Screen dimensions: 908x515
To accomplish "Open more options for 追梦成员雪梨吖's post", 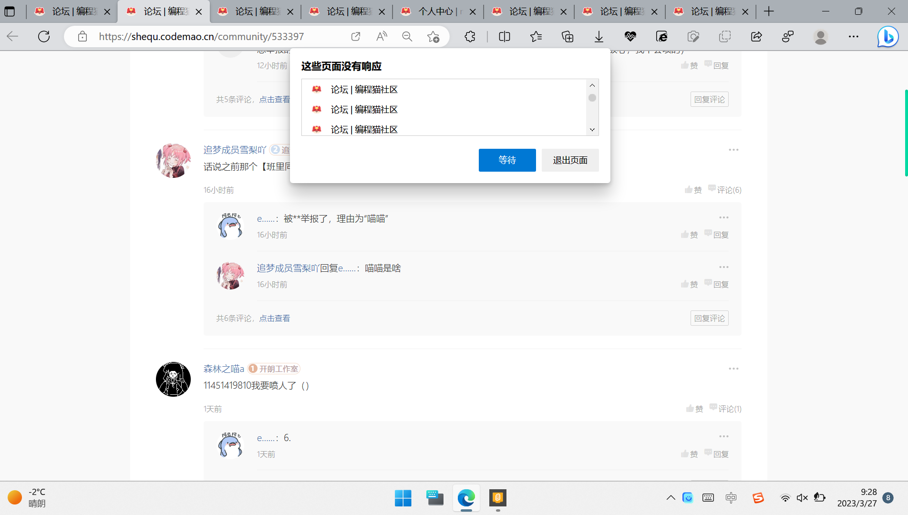I will click(x=733, y=150).
